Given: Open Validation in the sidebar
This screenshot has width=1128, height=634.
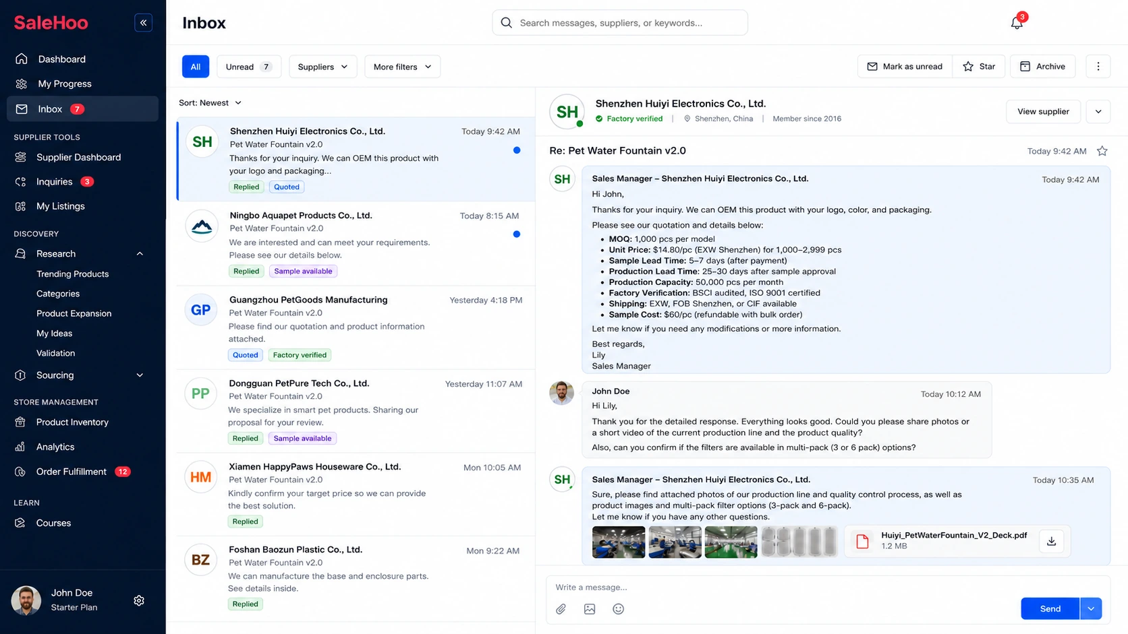Looking at the screenshot, I should coord(55,353).
